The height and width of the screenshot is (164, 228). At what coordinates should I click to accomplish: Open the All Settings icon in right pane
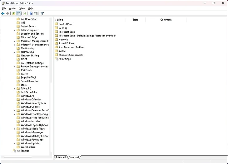pos(56,59)
